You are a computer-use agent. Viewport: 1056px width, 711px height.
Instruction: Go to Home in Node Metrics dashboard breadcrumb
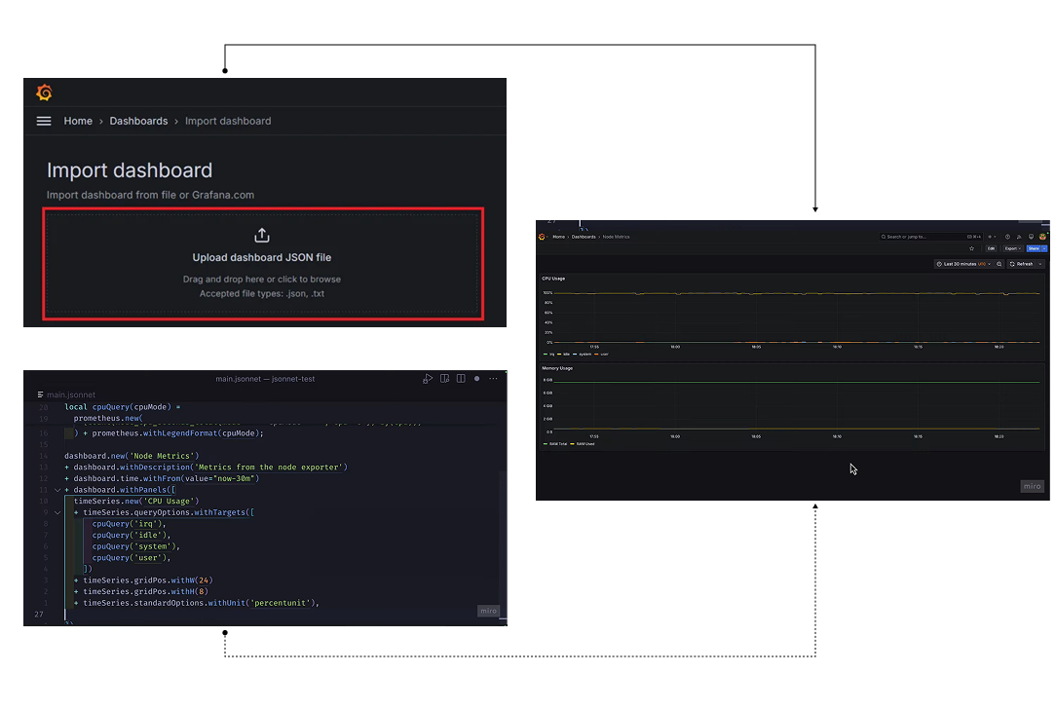point(559,237)
